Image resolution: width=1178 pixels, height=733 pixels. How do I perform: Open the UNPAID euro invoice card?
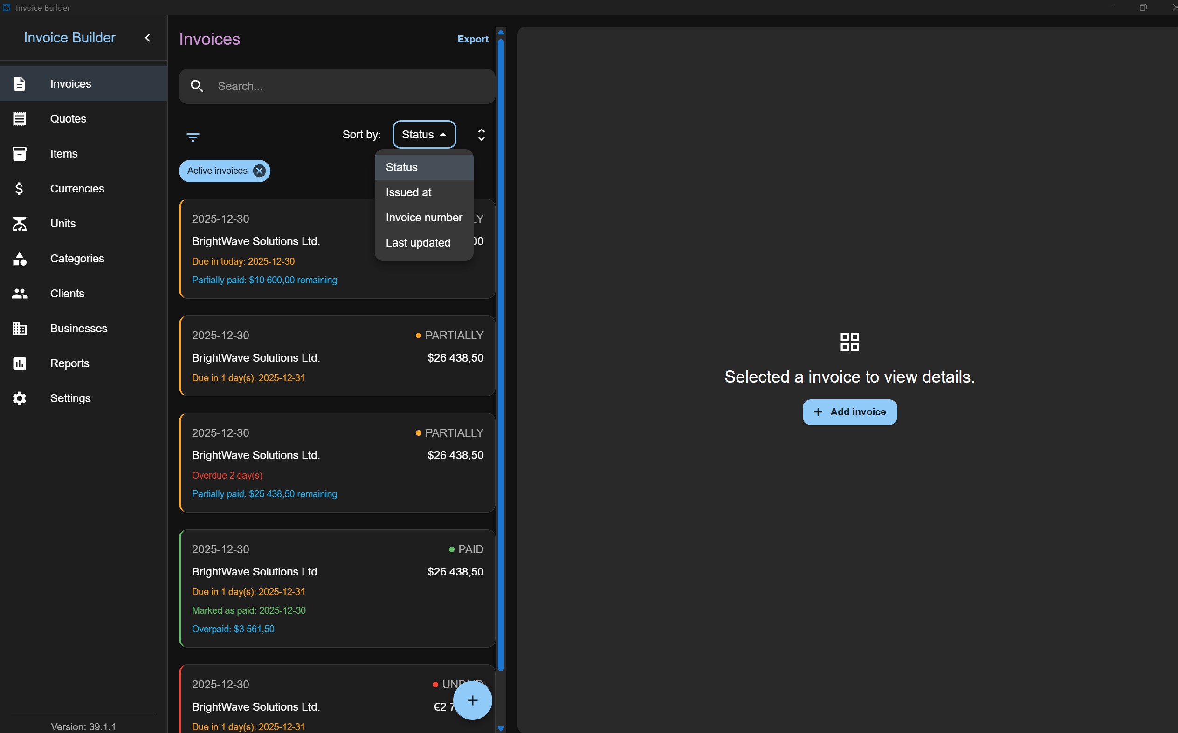tap(337, 699)
